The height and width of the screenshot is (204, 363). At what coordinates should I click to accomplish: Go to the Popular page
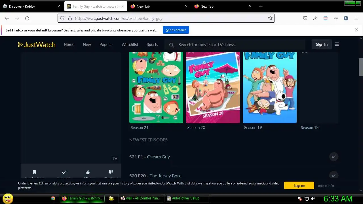tap(106, 44)
